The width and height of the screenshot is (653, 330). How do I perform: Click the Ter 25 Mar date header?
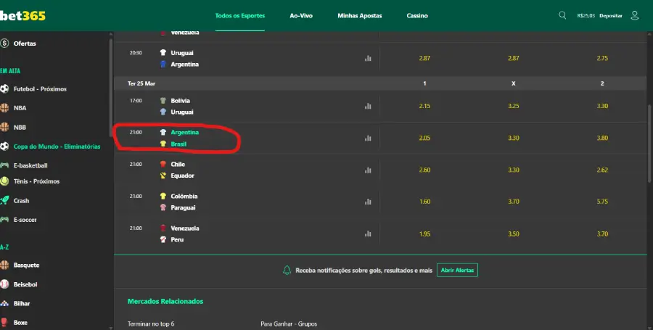pos(141,83)
